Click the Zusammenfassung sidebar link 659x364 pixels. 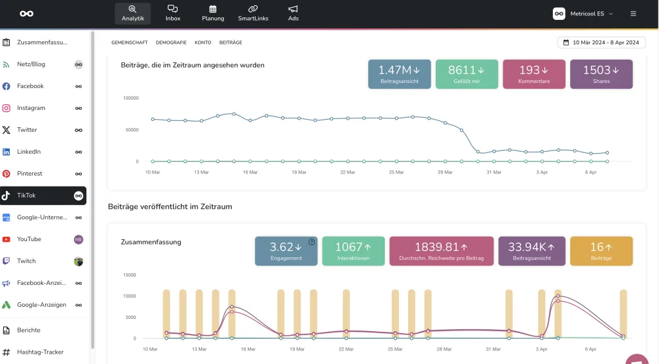[x=42, y=42]
